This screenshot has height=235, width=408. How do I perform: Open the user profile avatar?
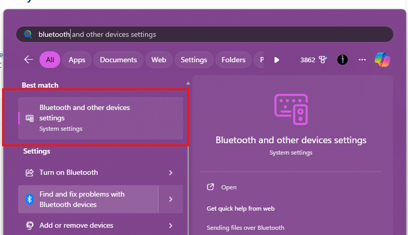343,60
